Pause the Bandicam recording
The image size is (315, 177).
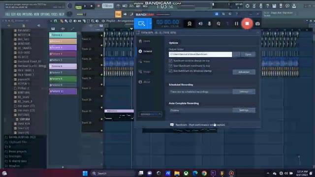236,24
